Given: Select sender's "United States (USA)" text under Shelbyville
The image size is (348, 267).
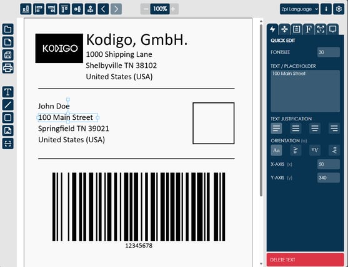Looking at the screenshot, I should pyautogui.click(x=119, y=77).
